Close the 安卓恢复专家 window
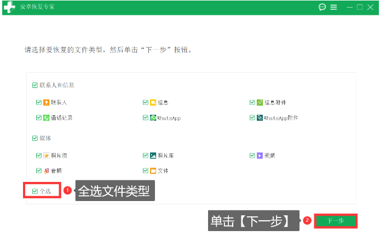Viewport: 380px width, 236px height. 371,7
